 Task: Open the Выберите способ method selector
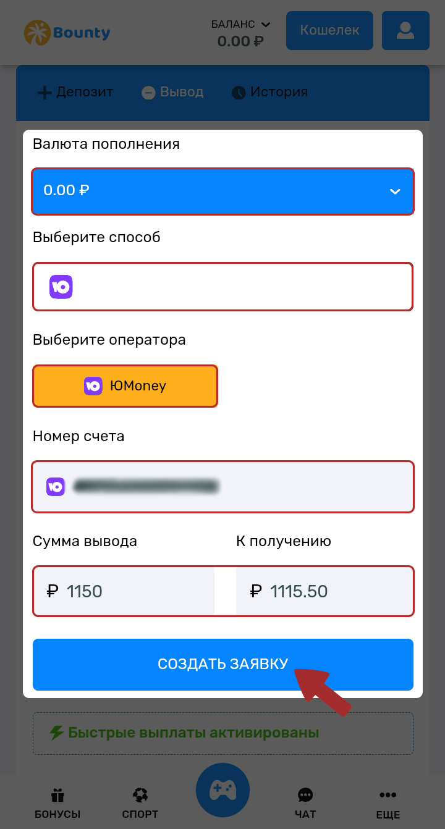coord(222,287)
